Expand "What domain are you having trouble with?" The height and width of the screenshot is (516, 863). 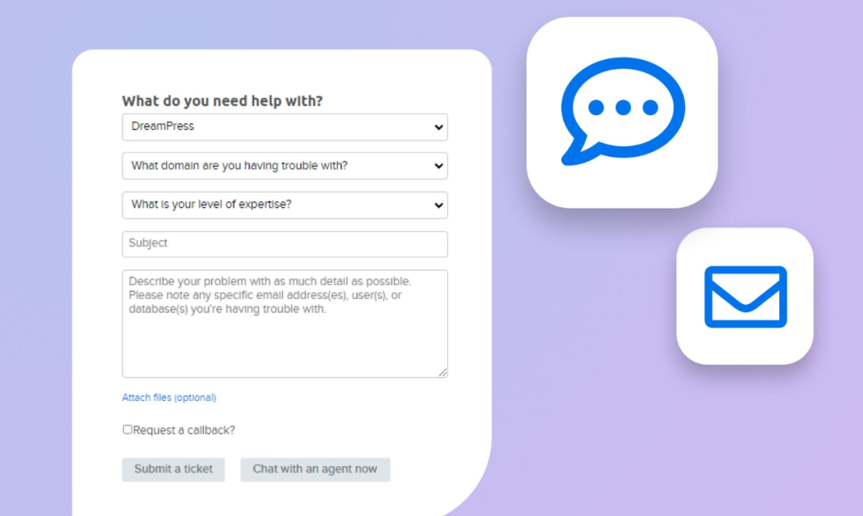coord(284,165)
